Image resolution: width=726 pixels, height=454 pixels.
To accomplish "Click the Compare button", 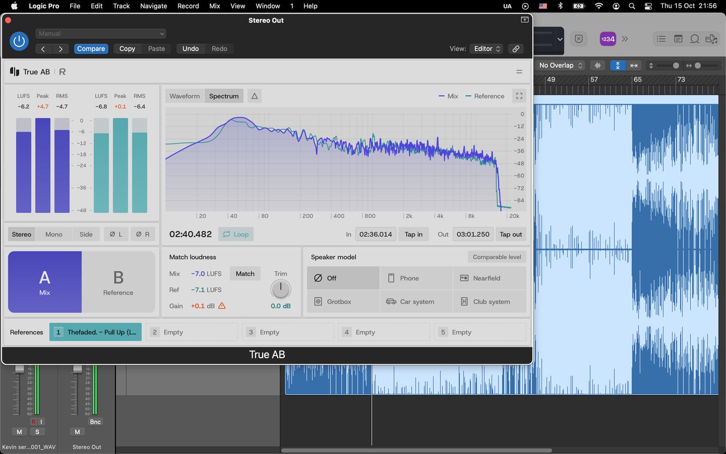I will pos(91,49).
